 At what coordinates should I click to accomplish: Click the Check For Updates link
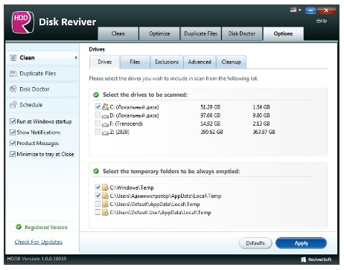pos(39,242)
